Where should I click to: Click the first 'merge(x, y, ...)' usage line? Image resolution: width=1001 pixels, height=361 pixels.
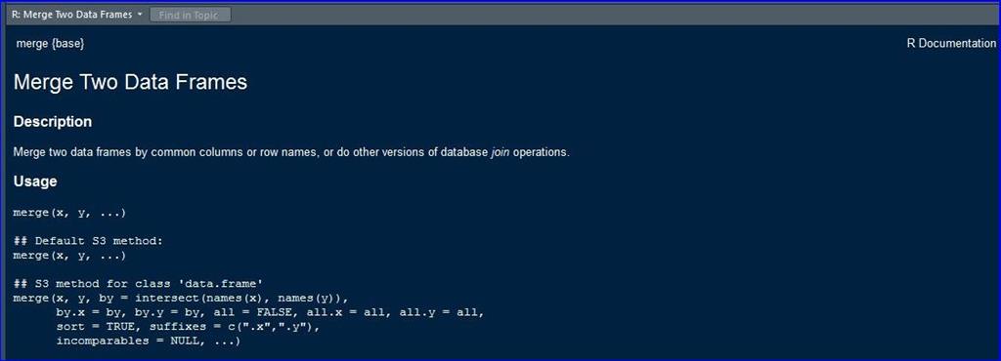pyautogui.click(x=69, y=212)
